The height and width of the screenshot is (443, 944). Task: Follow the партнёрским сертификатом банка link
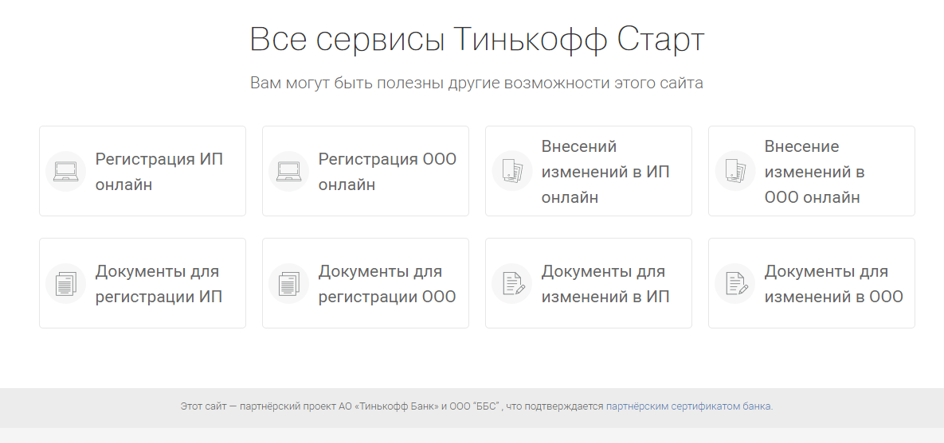(x=689, y=406)
